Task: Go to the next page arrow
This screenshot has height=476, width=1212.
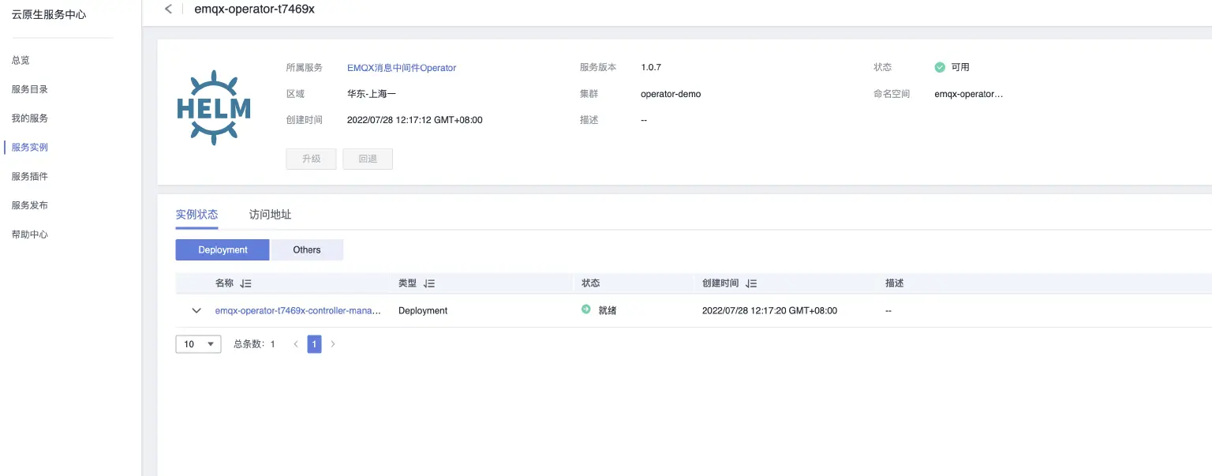Action: click(x=333, y=344)
